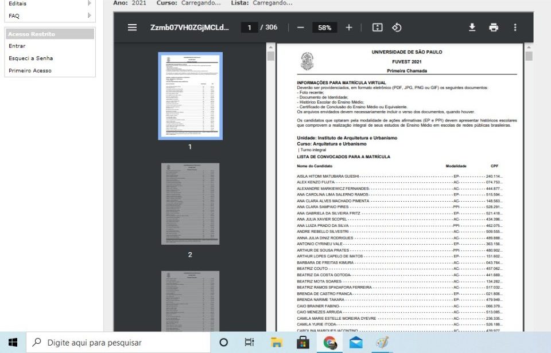The height and width of the screenshot is (353, 551).
Task: Click the Windows search box
Action: (x=118, y=343)
